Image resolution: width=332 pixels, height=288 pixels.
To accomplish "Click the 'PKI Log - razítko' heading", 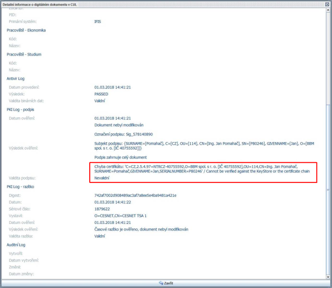I will [20, 187].
